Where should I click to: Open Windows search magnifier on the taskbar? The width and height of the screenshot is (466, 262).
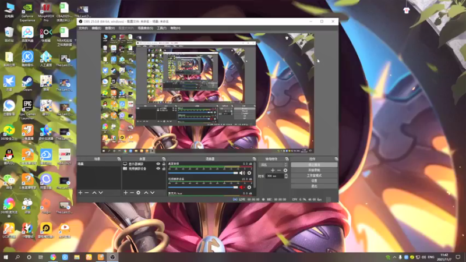tap(17, 257)
